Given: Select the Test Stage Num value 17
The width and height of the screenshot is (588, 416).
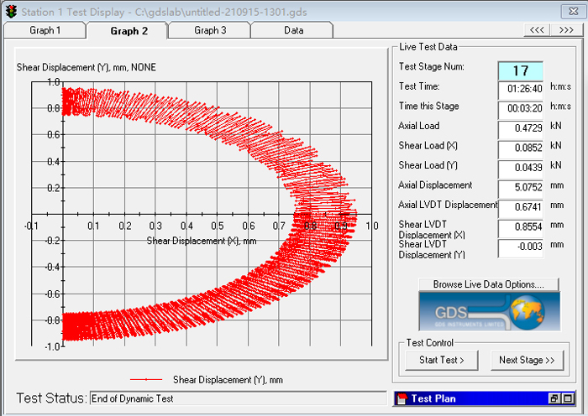Looking at the screenshot, I should click(x=521, y=70).
